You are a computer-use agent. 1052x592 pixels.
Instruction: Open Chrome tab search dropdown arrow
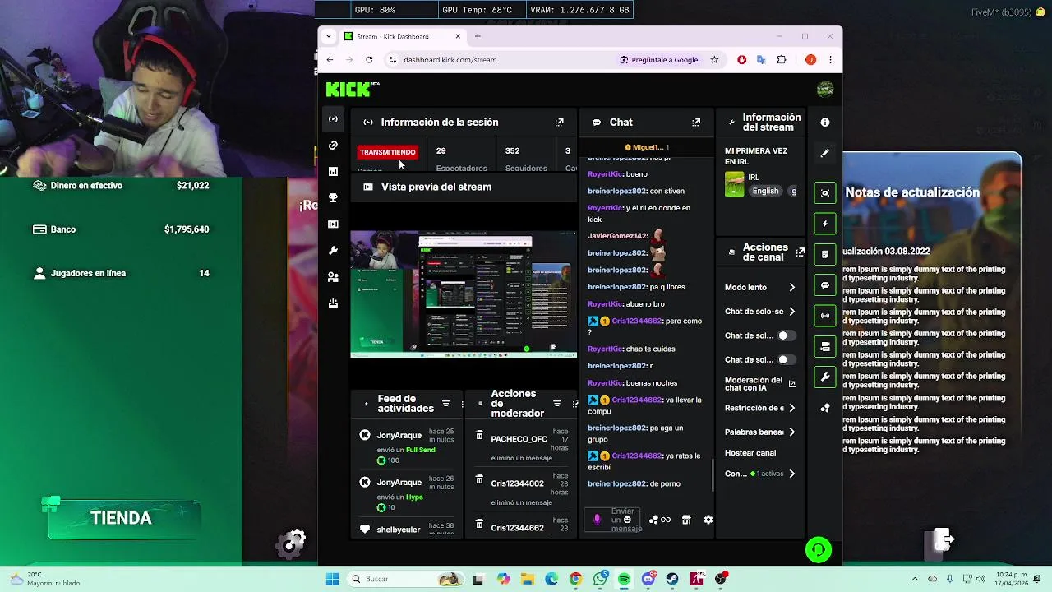[x=329, y=36]
